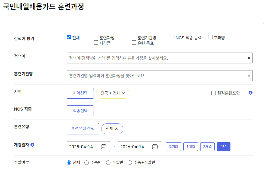The height and width of the screenshot is (171, 268).
Task: Reset dates with the 초기화 button
Action: 173,147
